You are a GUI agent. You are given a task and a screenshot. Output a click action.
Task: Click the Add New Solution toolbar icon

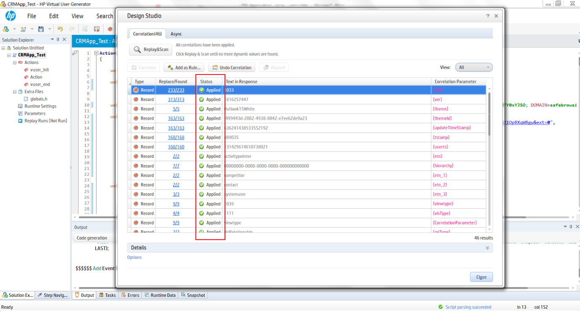pos(6,29)
